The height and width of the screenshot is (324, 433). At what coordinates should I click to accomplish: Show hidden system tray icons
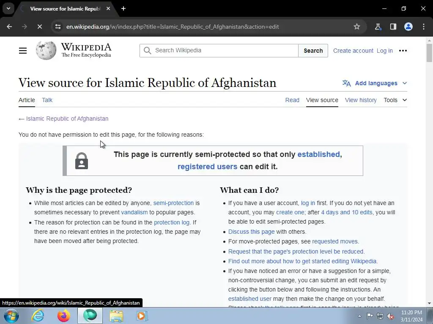coord(359,316)
